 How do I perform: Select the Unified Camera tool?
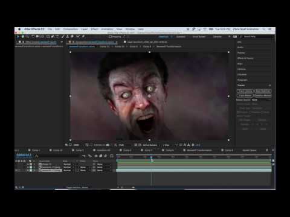37,37
